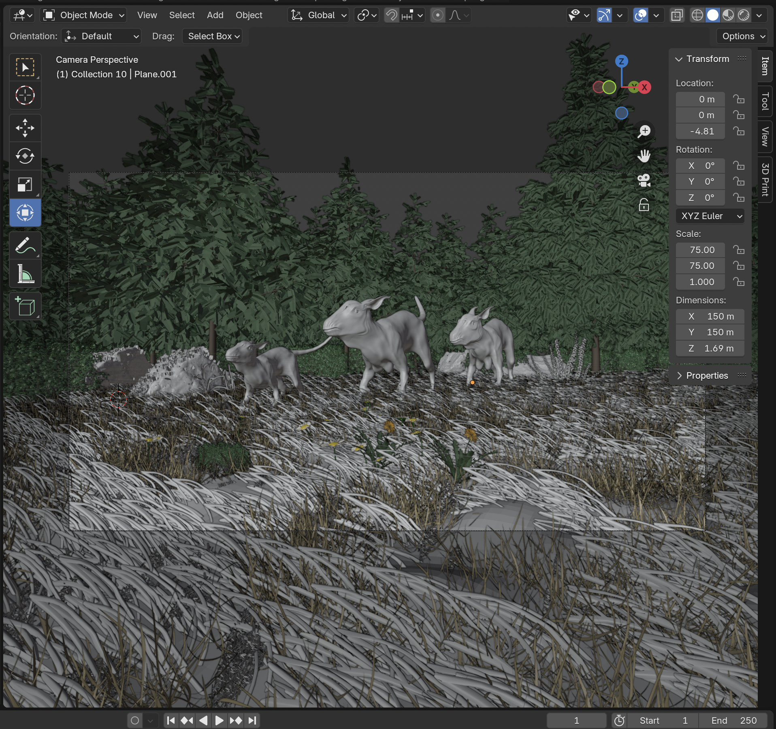This screenshot has height=729, width=776.
Task: Click the Dimensions Z field 1.69 m
Action: 710,349
